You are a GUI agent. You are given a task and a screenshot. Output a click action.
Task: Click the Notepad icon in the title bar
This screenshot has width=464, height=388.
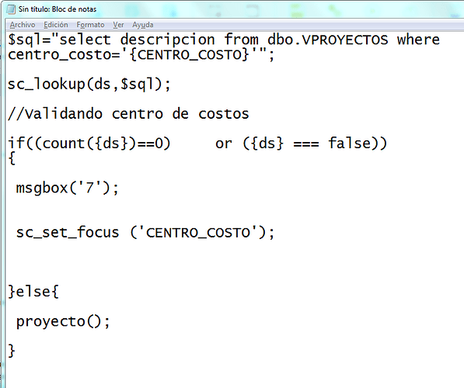coord(11,9)
